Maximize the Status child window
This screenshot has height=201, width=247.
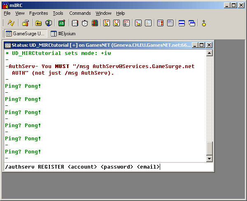(201, 45)
